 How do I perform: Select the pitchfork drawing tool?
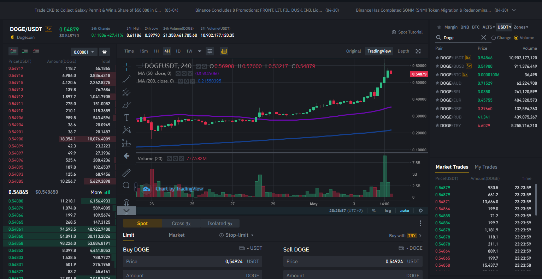tap(126, 92)
